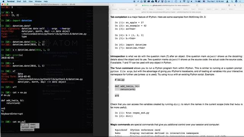This screenshot has width=244, height=137.
Task: Expand the Music bookmarks folder
Action: click(224, 9)
